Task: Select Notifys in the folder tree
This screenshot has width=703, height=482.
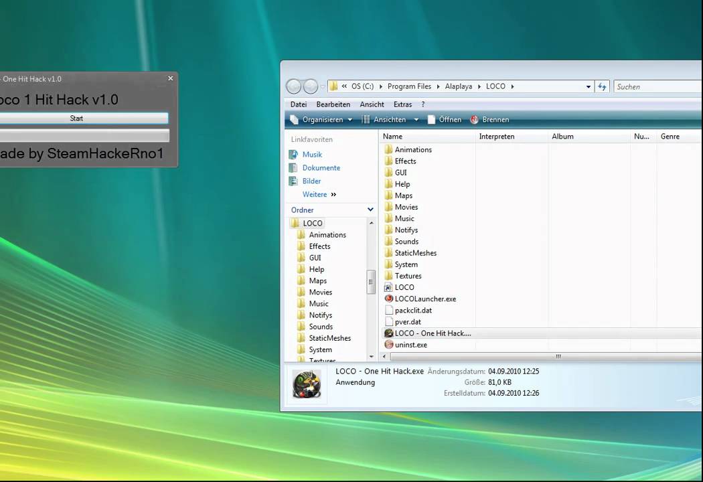Action: point(320,315)
